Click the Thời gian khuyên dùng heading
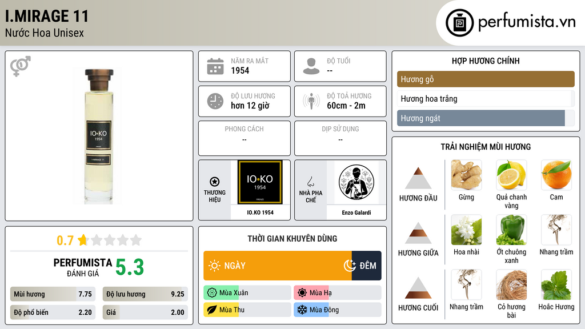The height and width of the screenshot is (329, 585). [x=292, y=238]
